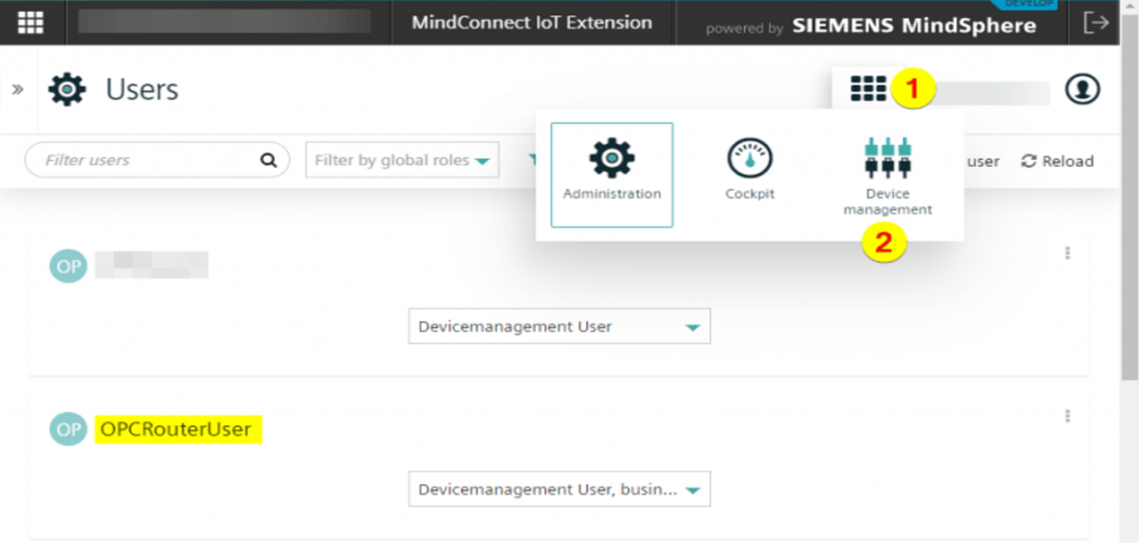The width and height of the screenshot is (1139, 543).
Task: Click into the Filter users text field
Action: 144,161
